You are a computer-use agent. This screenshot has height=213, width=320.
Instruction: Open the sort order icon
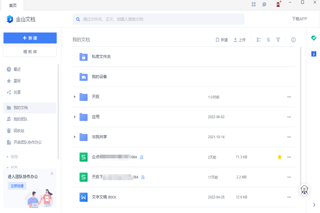pos(268,40)
